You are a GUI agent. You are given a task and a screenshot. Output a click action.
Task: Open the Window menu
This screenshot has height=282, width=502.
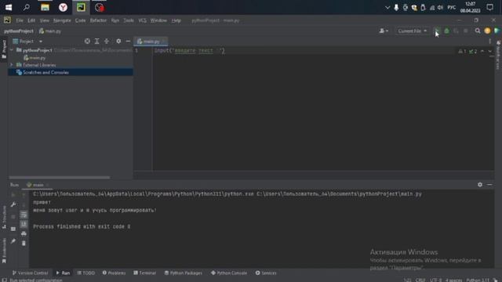point(158,20)
